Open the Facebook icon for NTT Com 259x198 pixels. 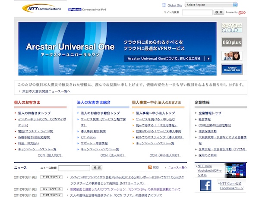pos(205,186)
